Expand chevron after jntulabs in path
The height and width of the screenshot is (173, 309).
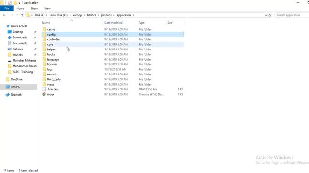pyautogui.click(x=114, y=15)
